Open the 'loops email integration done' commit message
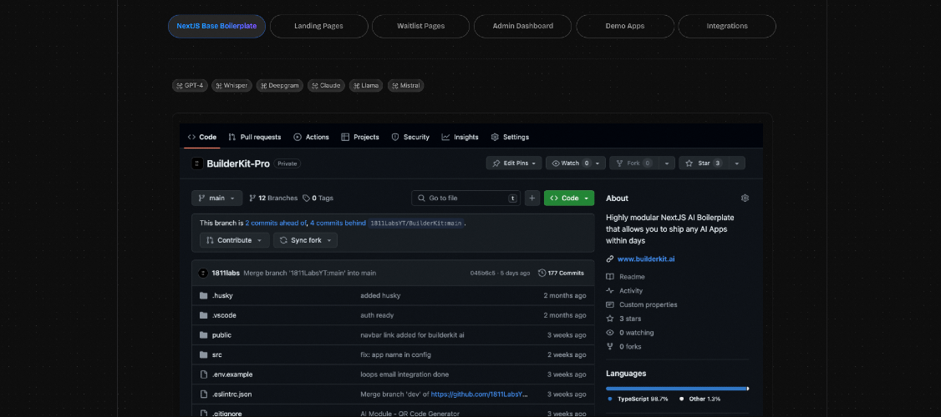The width and height of the screenshot is (941, 417). [x=404, y=374]
